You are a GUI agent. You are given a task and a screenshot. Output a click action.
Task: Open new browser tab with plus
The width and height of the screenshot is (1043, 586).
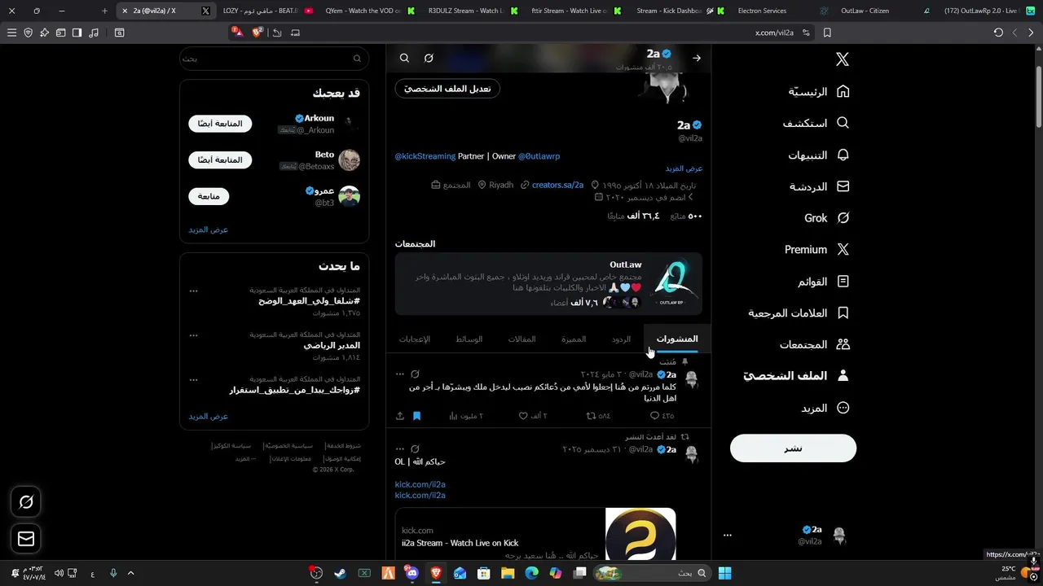(104, 11)
